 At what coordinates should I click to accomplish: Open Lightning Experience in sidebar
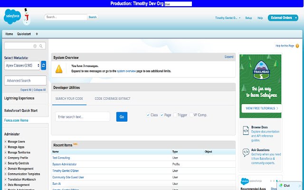point(19,98)
